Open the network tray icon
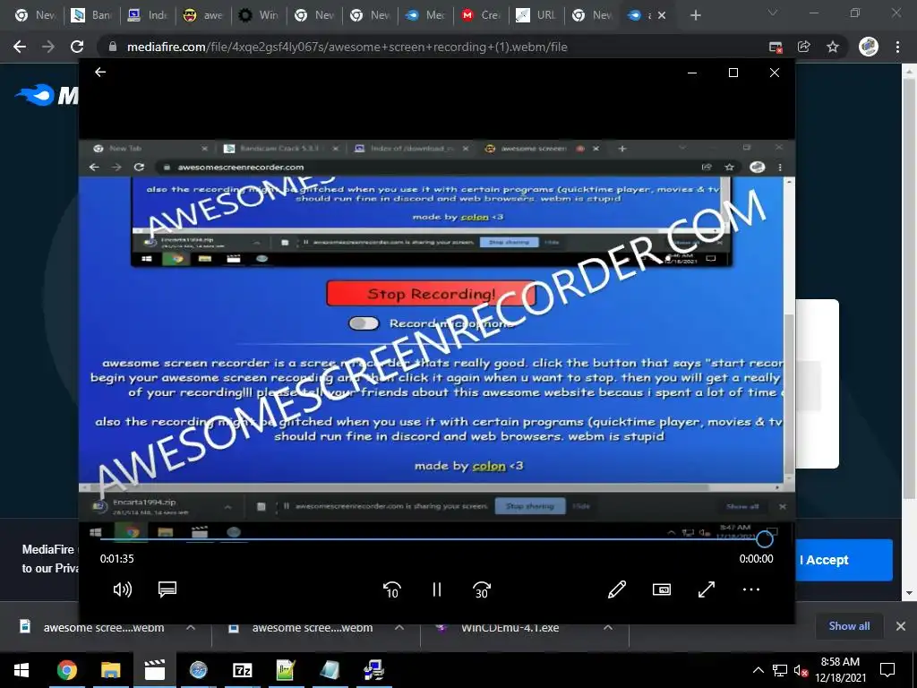The width and height of the screenshot is (917, 688). point(780,670)
